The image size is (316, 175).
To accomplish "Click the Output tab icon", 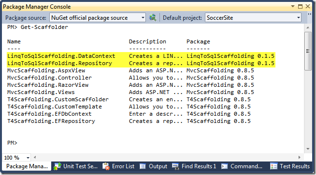I will coord(143,166).
